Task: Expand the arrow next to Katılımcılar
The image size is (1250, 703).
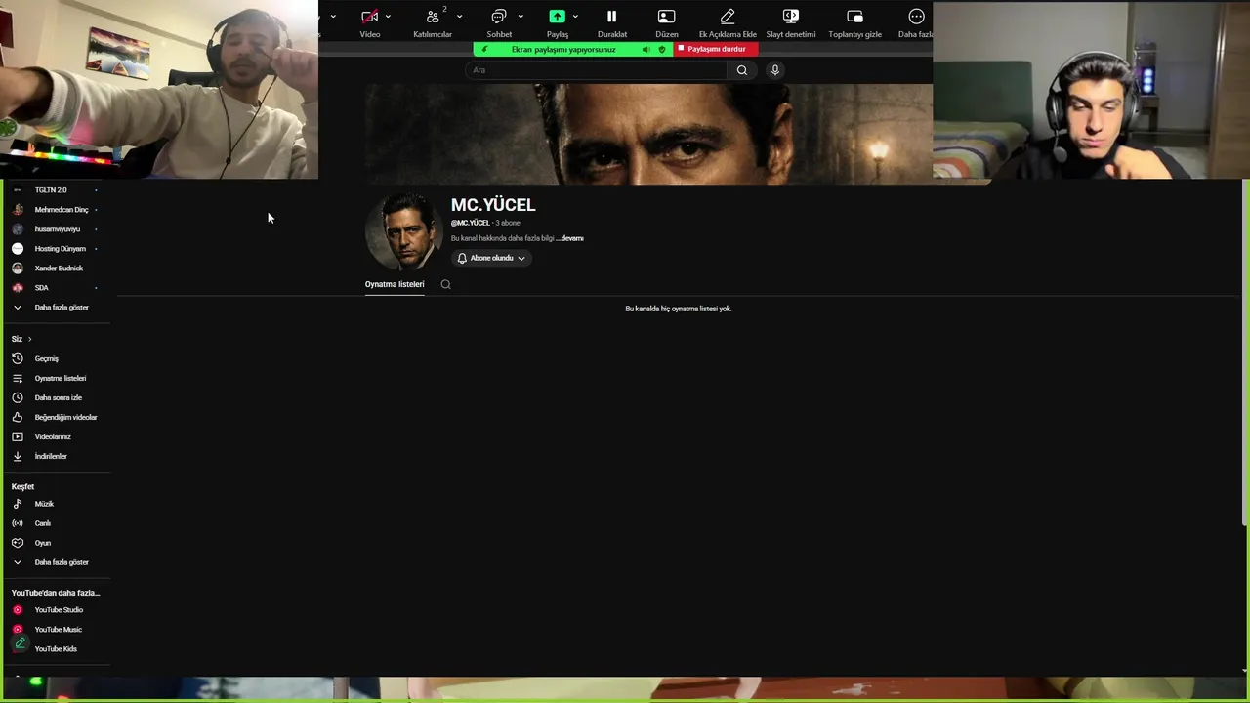Action: pyautogui.click(x=459, y=17)
